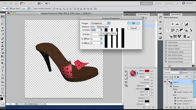Screen dimensions: 196x110
Task: Click the Vibrance adjustment icon
Action: (168, 30)
